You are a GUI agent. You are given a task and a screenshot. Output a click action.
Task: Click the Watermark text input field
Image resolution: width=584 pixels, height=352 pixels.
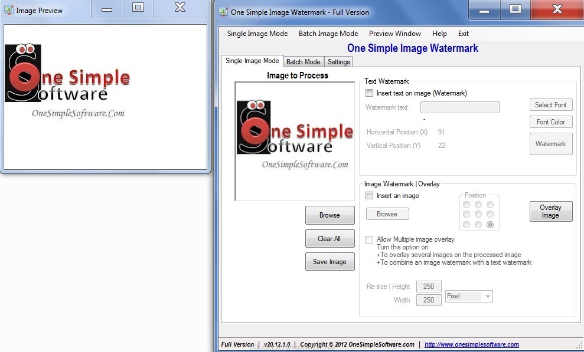click(x=460, y=107)
